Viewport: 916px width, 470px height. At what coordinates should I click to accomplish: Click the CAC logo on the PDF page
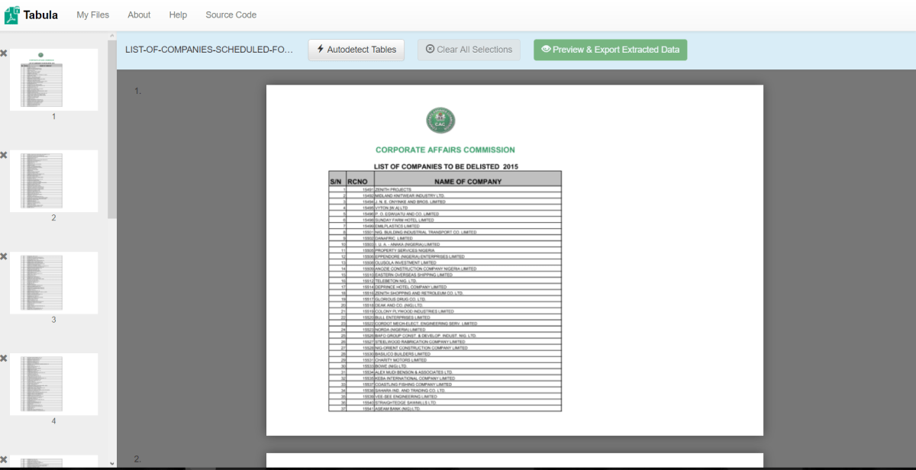click(x=440, y=121)
